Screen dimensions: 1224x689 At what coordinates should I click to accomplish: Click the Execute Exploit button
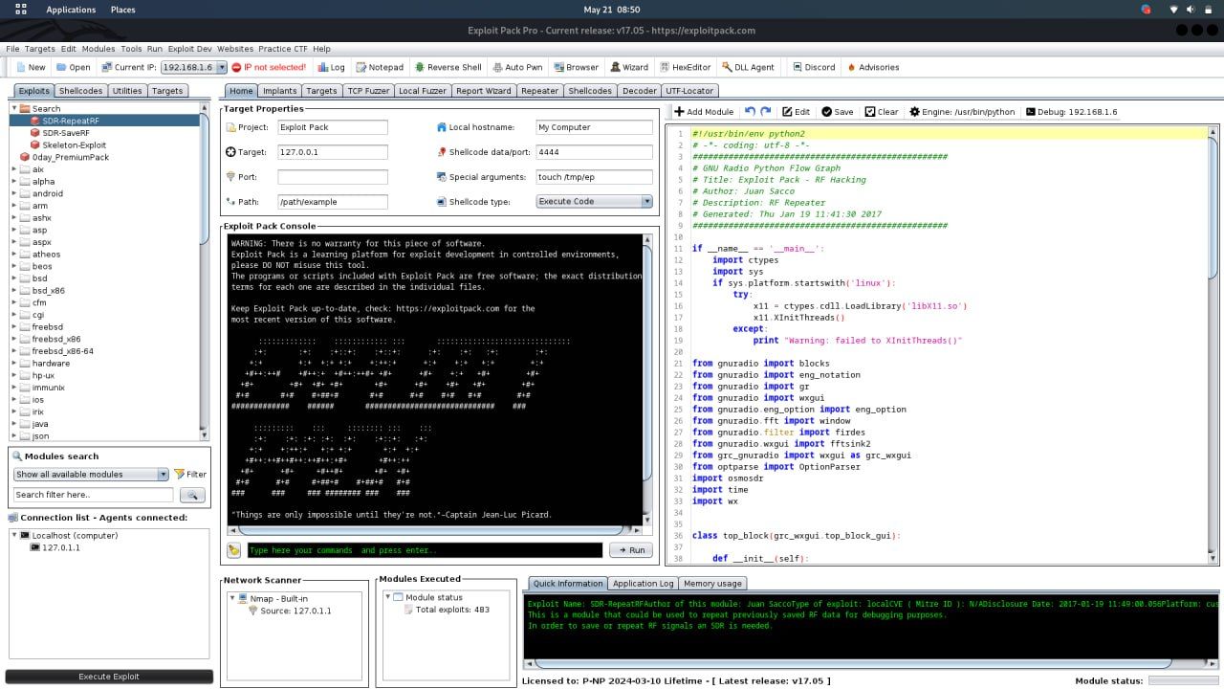[x=109, y=677]
